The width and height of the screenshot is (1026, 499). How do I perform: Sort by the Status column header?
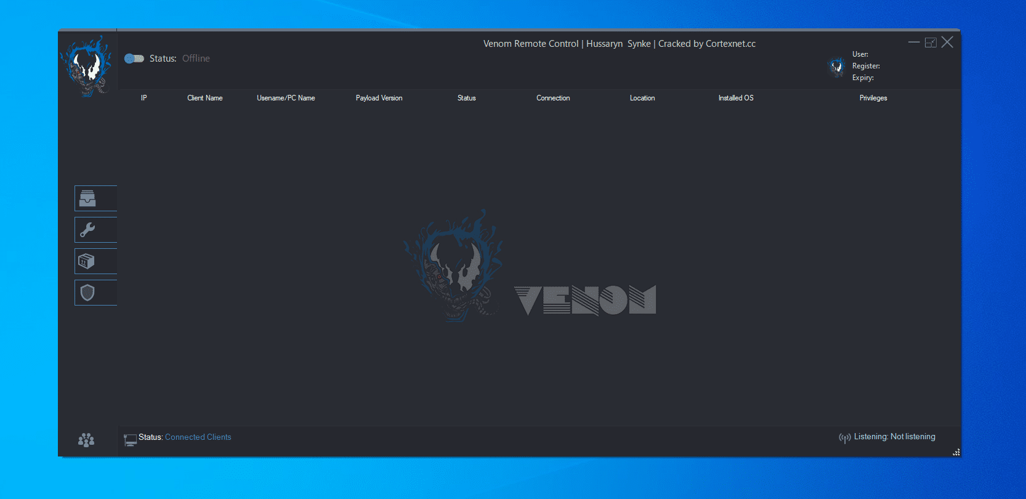(467, 98)
